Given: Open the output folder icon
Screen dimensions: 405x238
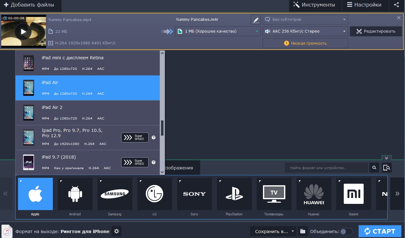Looking at the screenshot, I should [x=302, y=231].
